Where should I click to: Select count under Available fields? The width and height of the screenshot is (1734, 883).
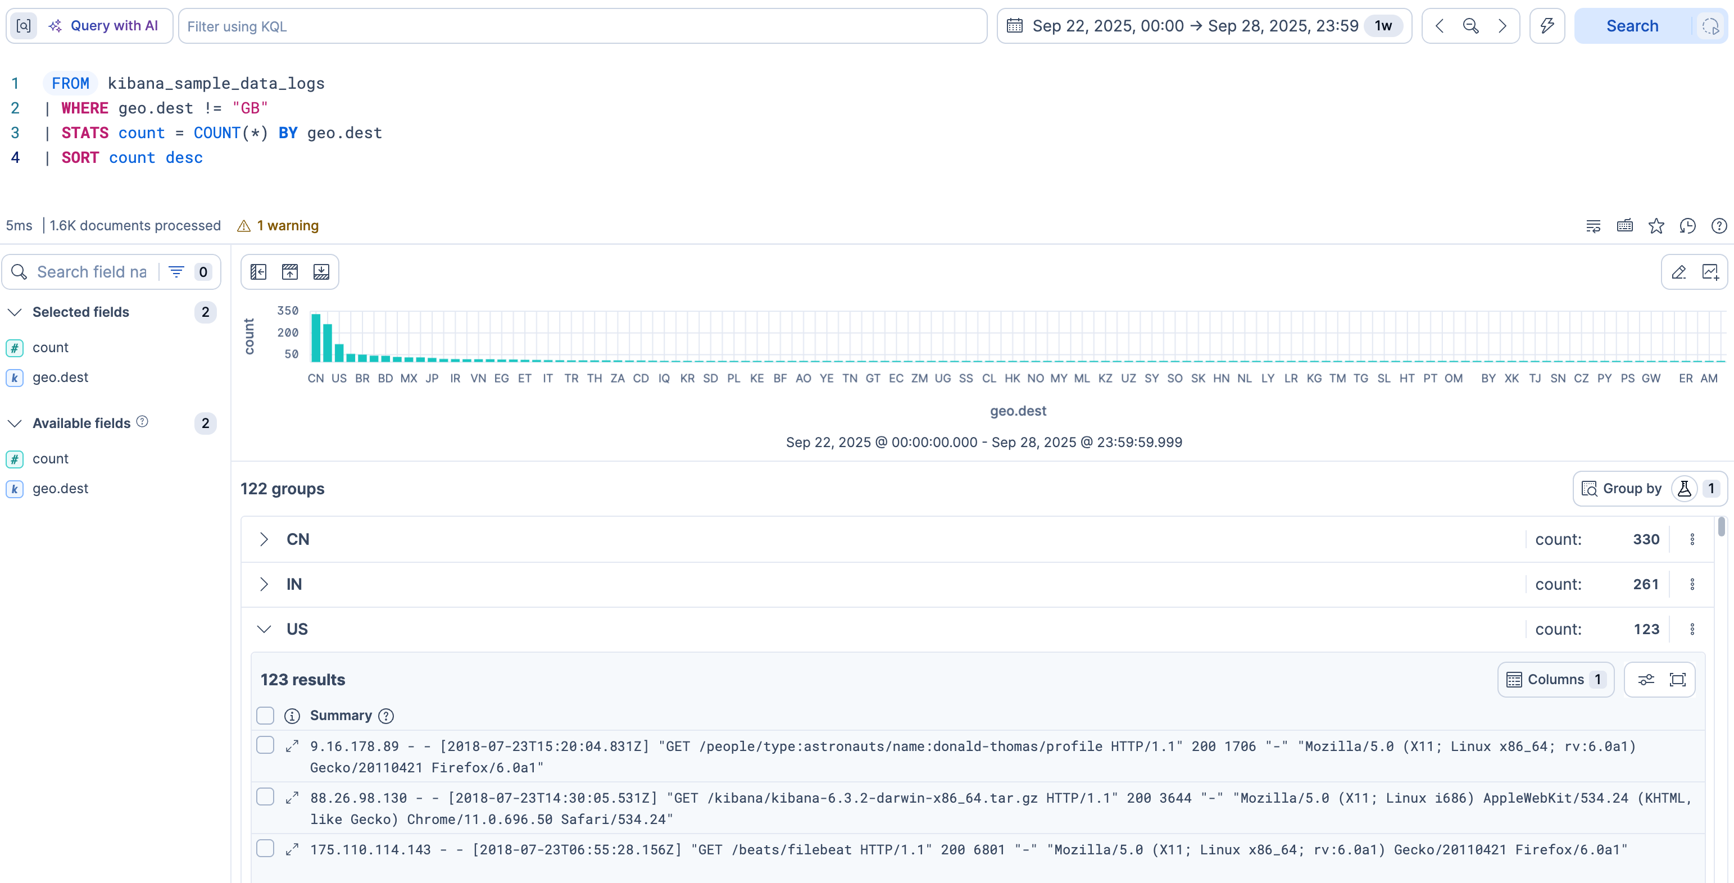pyautogui.click(x=51, y=459)
